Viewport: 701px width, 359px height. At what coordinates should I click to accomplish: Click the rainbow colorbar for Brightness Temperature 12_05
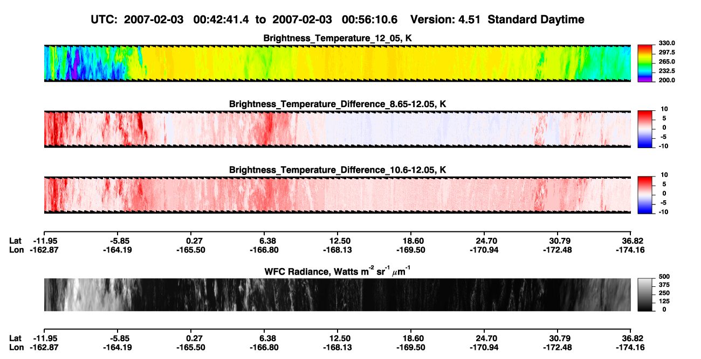point(645,64)
